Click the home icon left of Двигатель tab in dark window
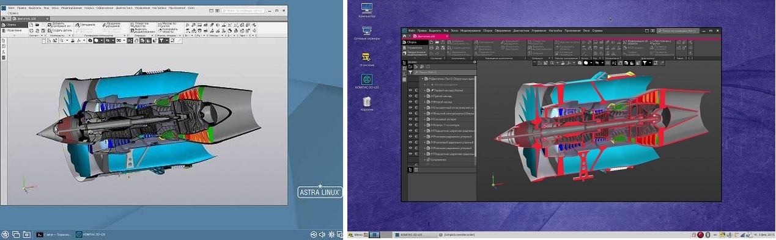776x240 pixels. pyautogui.click(x=404, y=37)
